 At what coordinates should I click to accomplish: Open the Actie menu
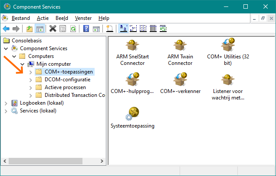tap(43, 18)
